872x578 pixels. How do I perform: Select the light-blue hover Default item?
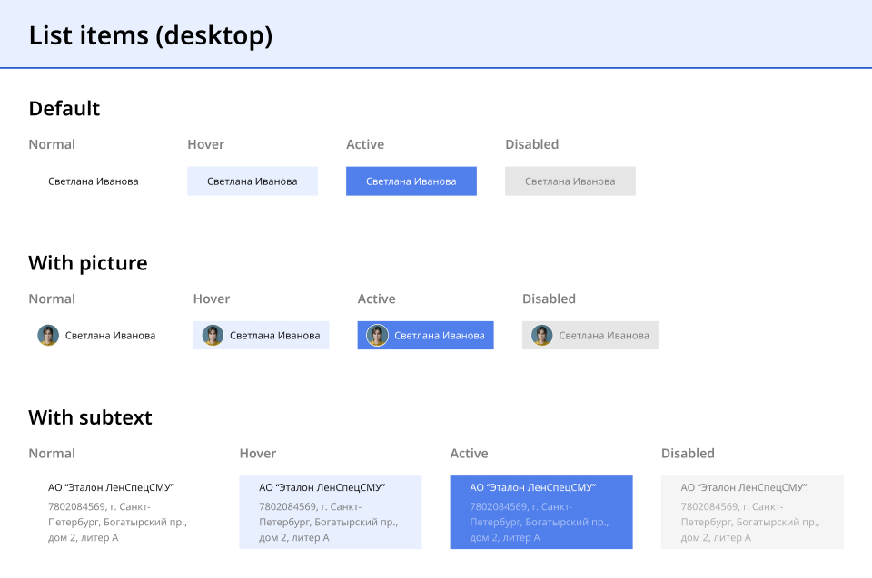click(253, 181)
